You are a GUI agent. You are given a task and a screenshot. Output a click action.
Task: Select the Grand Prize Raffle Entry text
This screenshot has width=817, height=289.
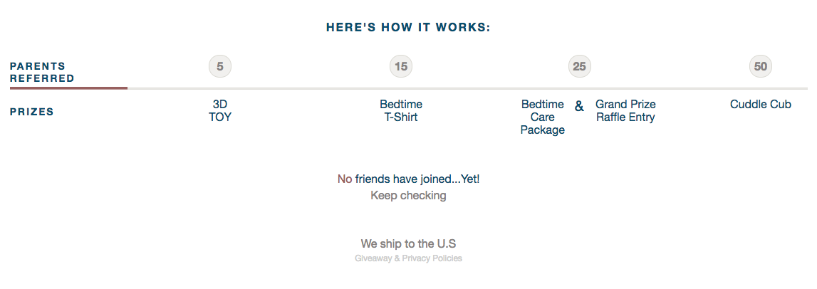click(x=625, y=111)
